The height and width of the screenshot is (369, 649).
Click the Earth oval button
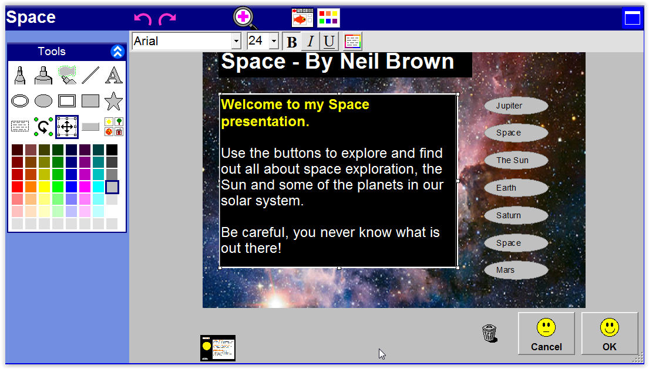[516, 188]
